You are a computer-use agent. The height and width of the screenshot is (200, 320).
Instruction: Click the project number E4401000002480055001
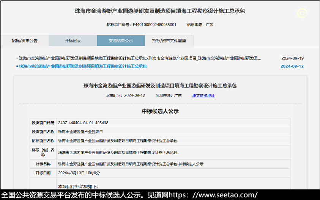tap(154, 25)
